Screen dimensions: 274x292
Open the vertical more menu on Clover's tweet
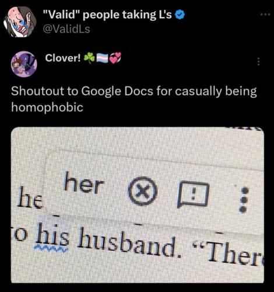[258, 61]
